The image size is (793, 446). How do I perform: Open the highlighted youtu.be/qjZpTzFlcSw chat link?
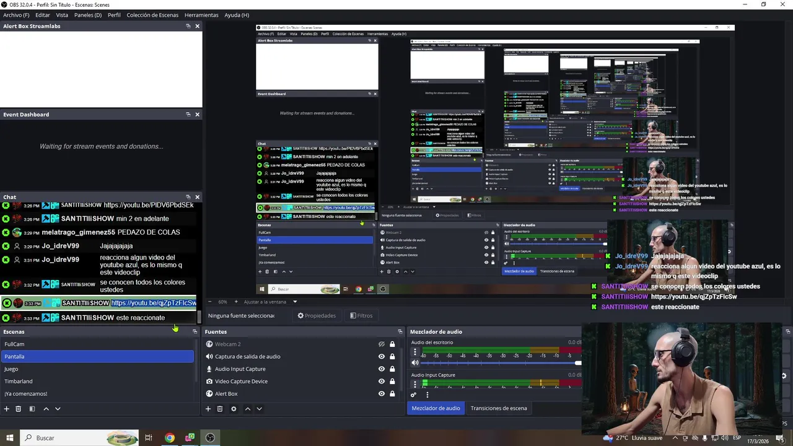tap(154, 304)
